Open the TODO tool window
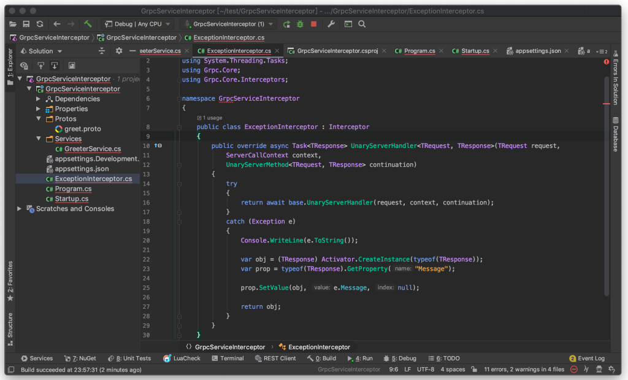Image resolution: width=628 pixels, height=380 pixels. coord(444,359)
